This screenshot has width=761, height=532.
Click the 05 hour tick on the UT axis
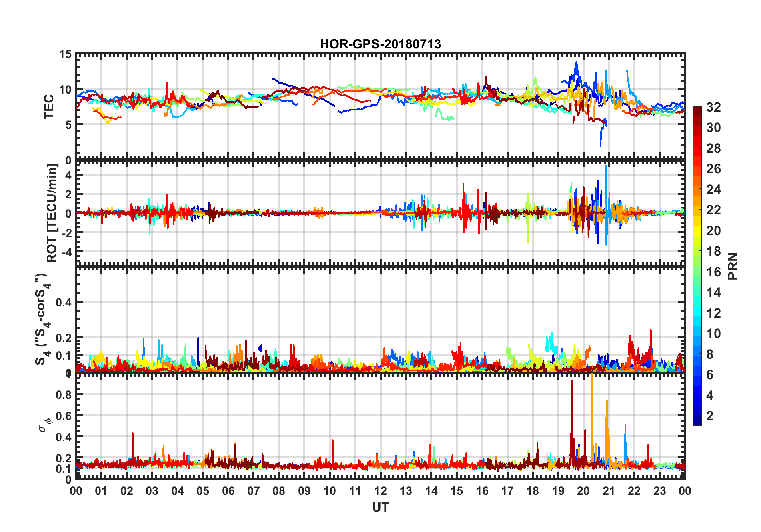pyautogui.click(x=203, y=491)
